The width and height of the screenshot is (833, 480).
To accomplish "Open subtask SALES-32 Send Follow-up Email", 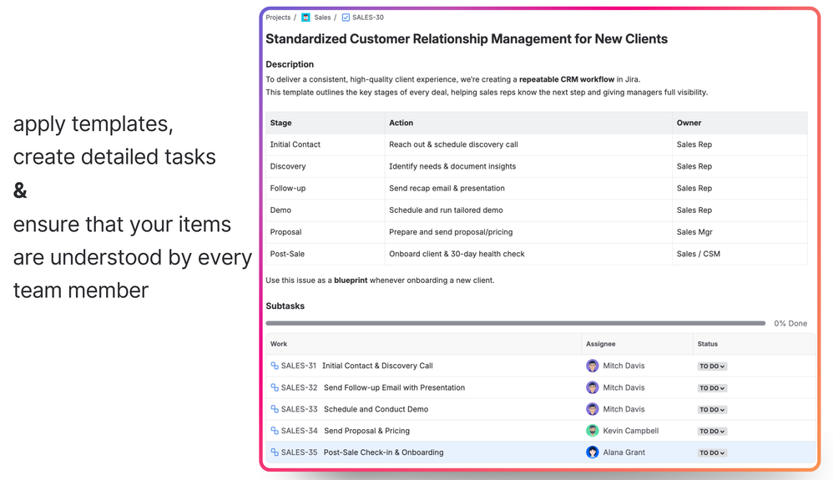I will click(394, 387).
